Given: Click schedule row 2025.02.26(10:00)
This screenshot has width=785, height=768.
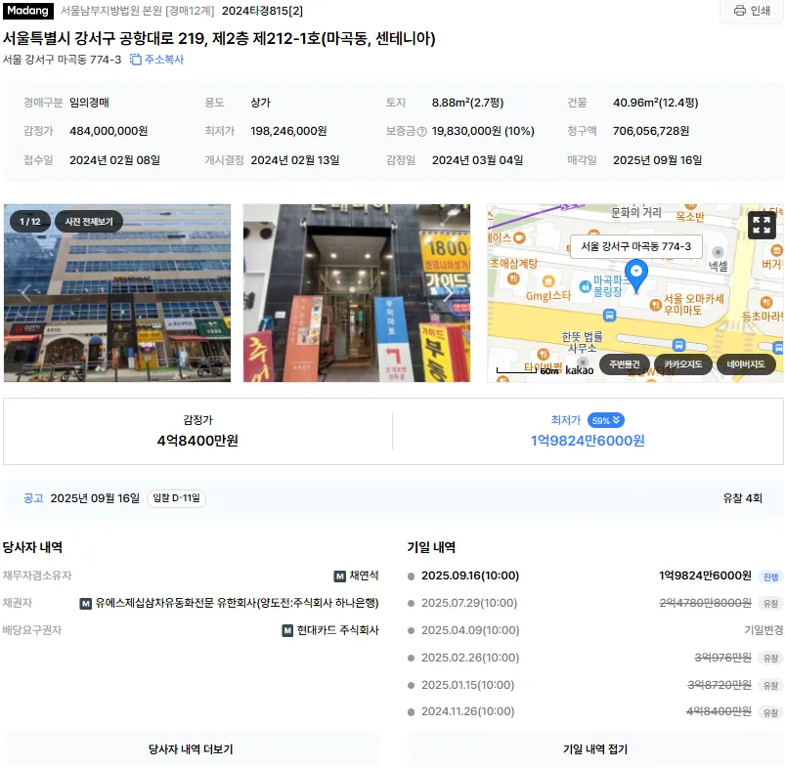Looking at the screenshot, I should click(x=594, y=658).
